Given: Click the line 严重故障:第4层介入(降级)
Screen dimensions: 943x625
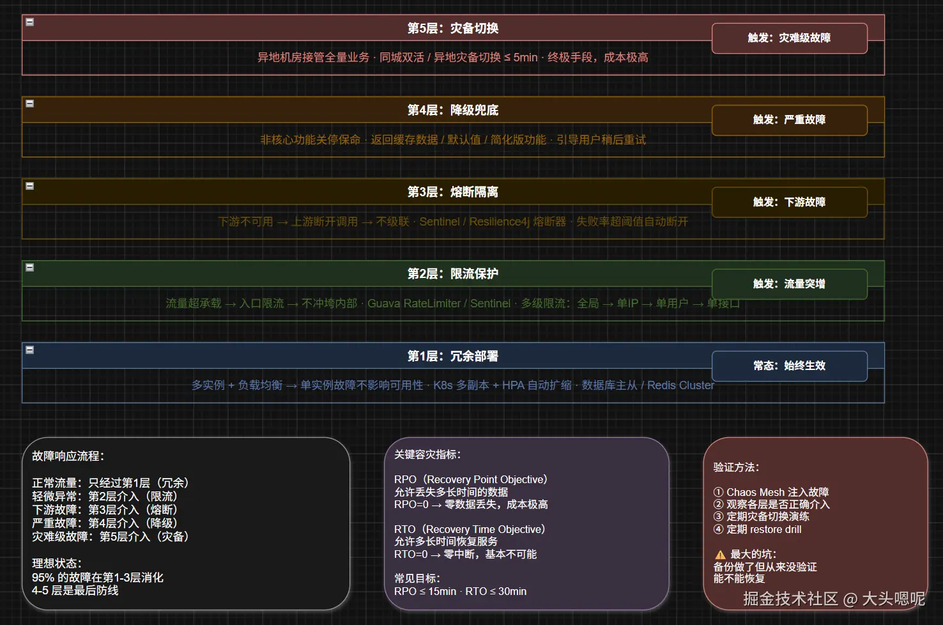Looking at the screenshot, I should pyautogui.click(x=106, y=523).
